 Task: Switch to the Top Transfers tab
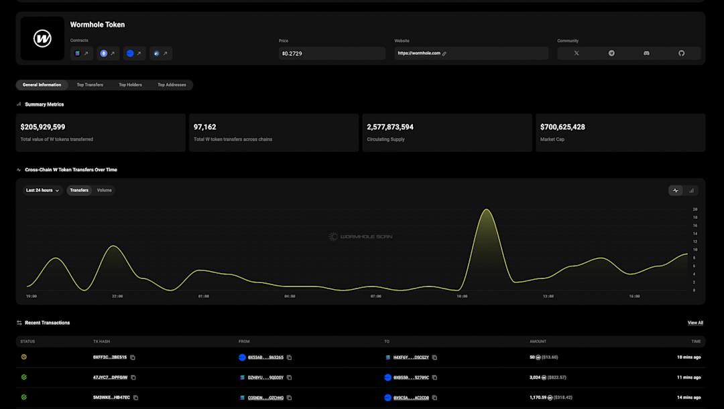point(90,85)
